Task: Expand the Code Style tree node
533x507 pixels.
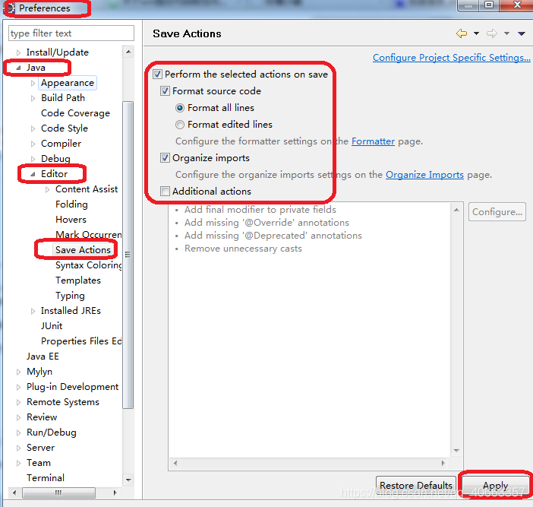Action: pos(33,128)
